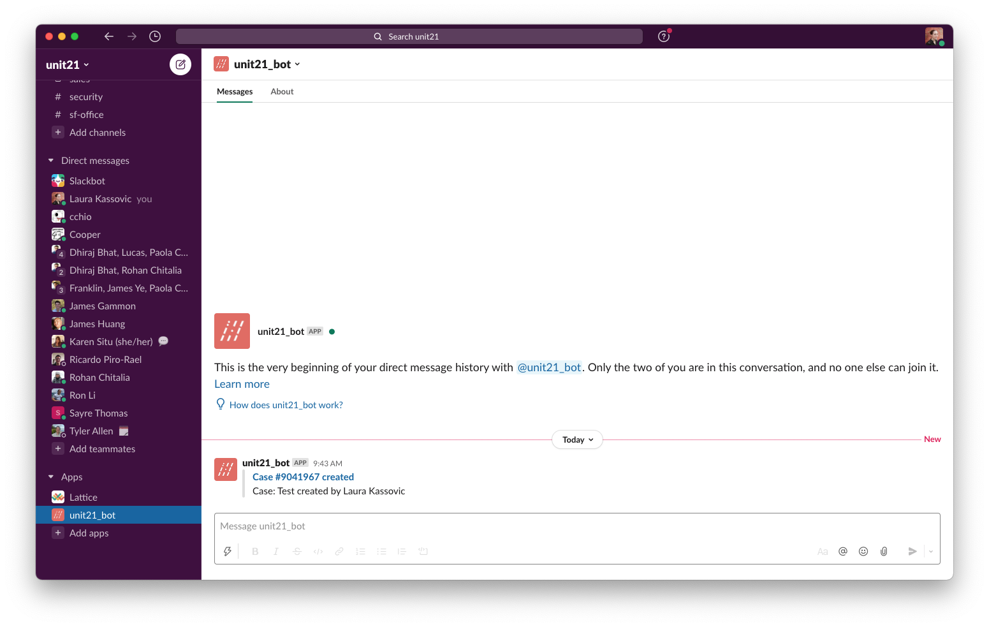This screenshot has height=627, width=989.
Task: Click the large unit21_bot intro avatar
Action: [x=232, y=331]
